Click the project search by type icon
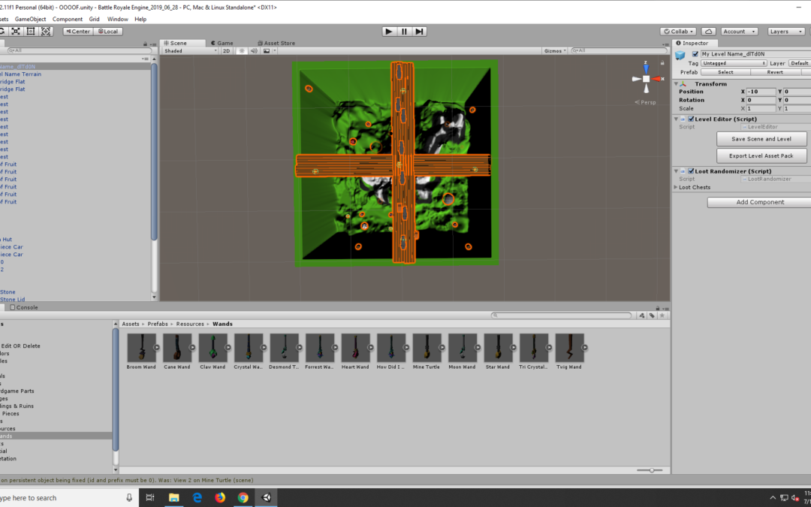Viewport: 811px width, 507px height. point(642,315)
